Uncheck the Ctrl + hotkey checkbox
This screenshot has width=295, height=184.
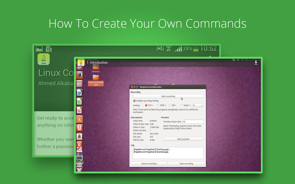146,105
